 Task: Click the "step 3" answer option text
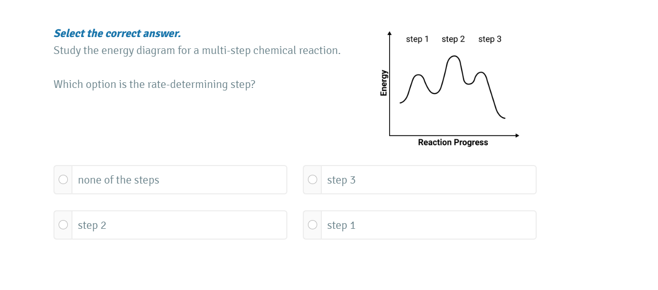coord(341,180)
